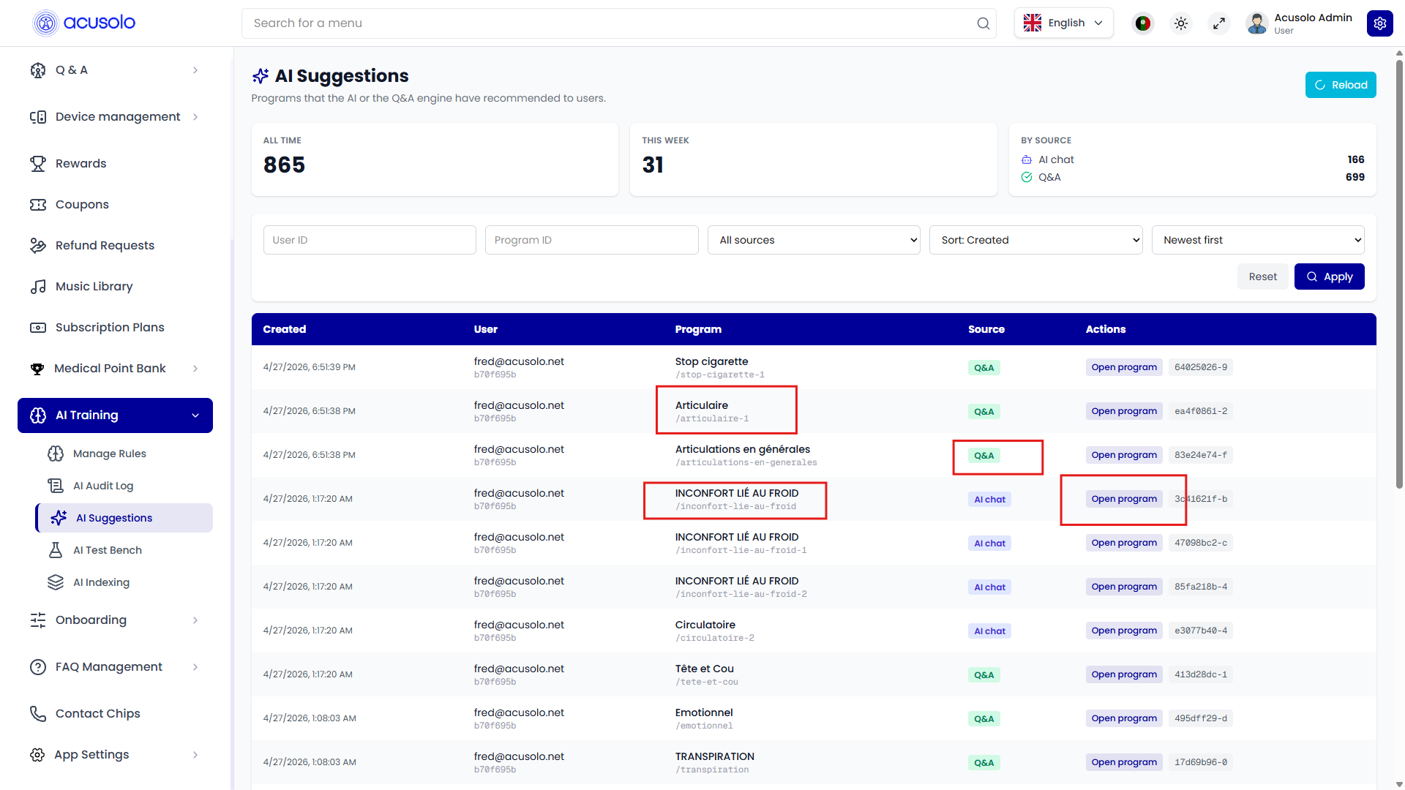
Task: Click the settings gear icon in header
Action: pyautogui.click(x=1379, y=23)
